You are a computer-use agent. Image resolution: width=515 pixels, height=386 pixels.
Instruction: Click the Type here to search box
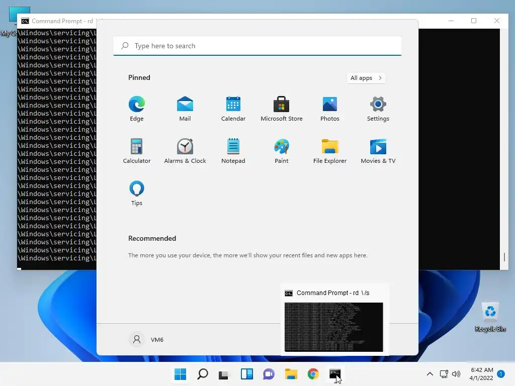(257, 46)
